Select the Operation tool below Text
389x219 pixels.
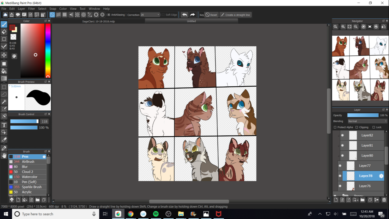(x=4, y=132)
